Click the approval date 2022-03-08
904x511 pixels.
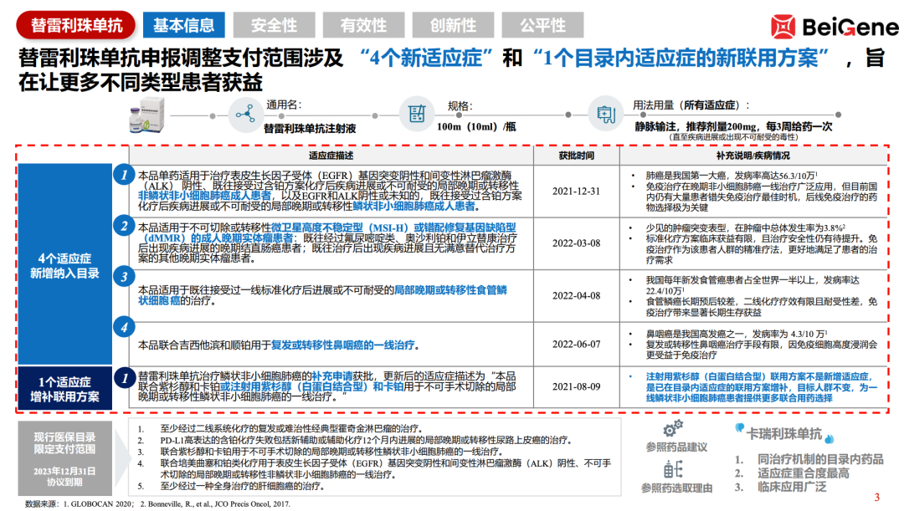(577, 243)
